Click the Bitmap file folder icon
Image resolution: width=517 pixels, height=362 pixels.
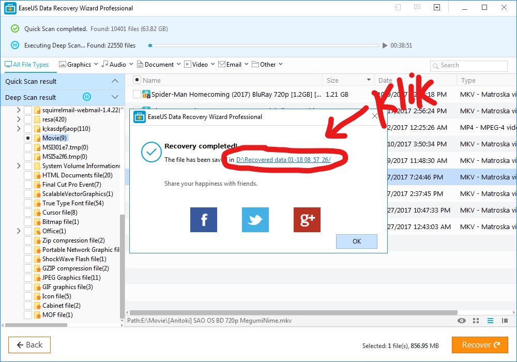[x=37, y=222]
